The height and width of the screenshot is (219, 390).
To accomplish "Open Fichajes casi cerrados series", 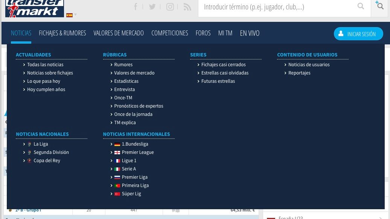I will [x=223, y=65].
